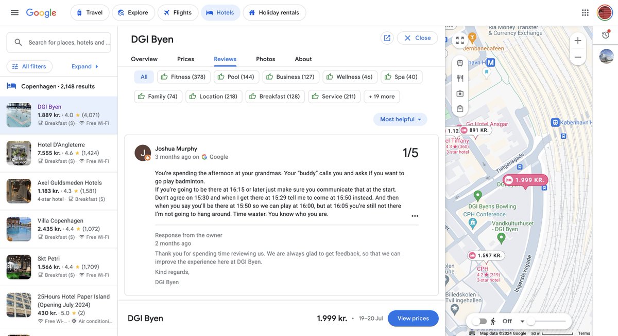Show shopping places on map
618x336 pixels.
point(460,109)
